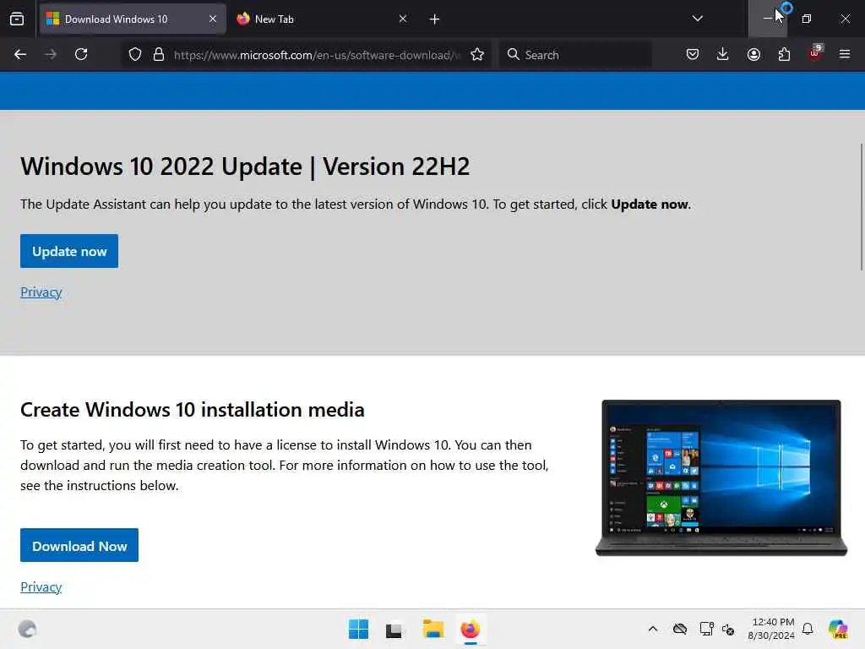
Task: Open clock showing 12:40 PM
Action: [771, 629]
